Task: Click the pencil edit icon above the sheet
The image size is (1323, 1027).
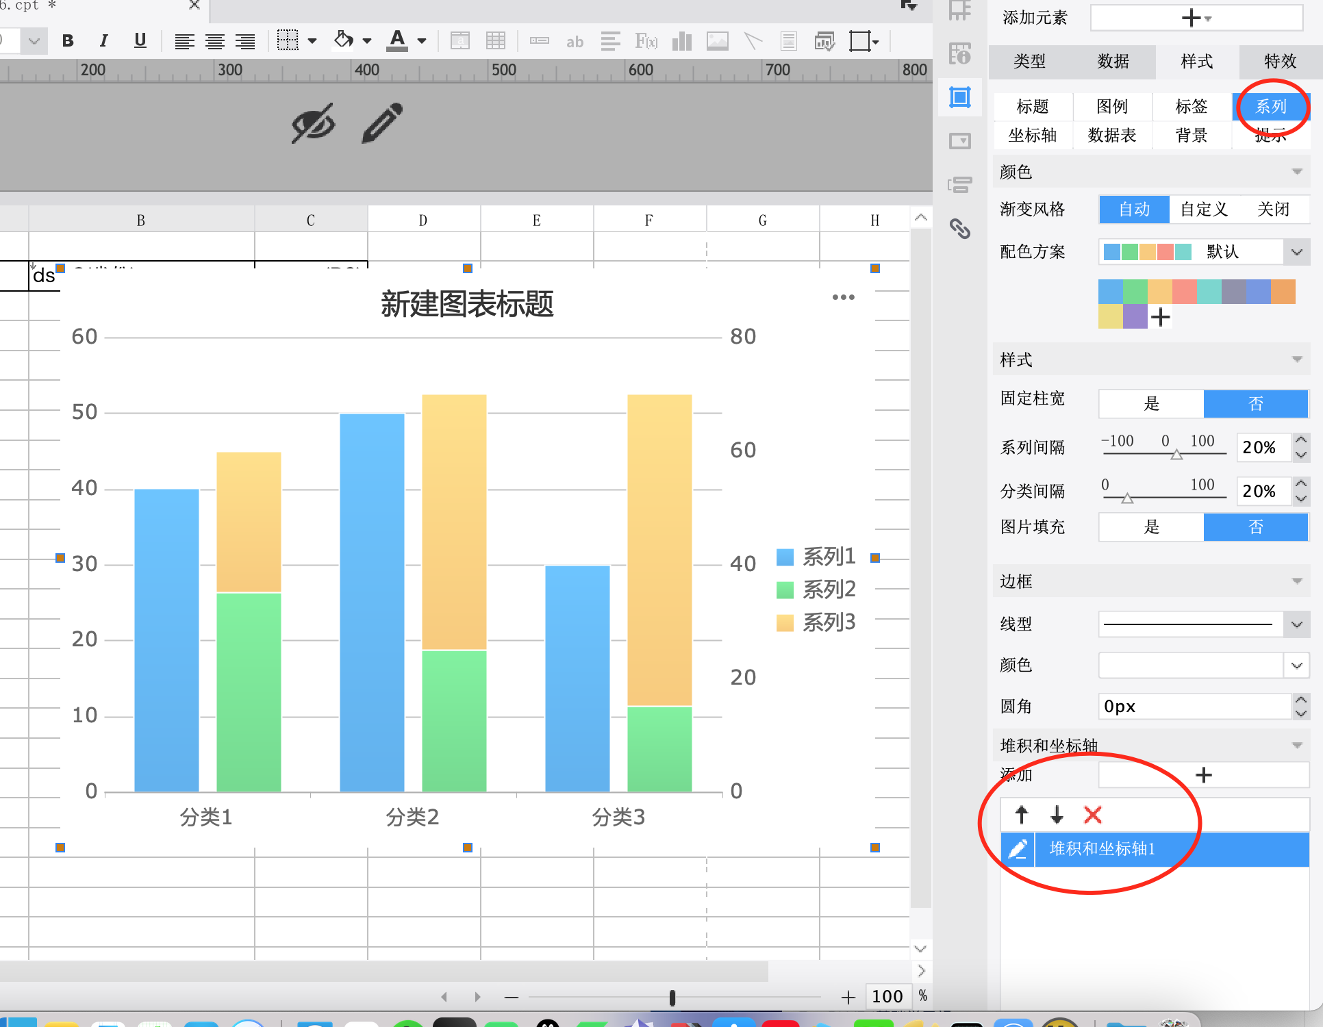Action: click(382, 123)
